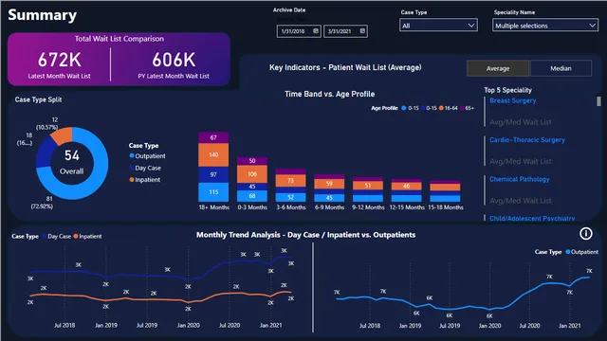This screenshot has width=607, height=341.
Task: Click the 0-3 Months axis label
Action: tap(252, 207)
